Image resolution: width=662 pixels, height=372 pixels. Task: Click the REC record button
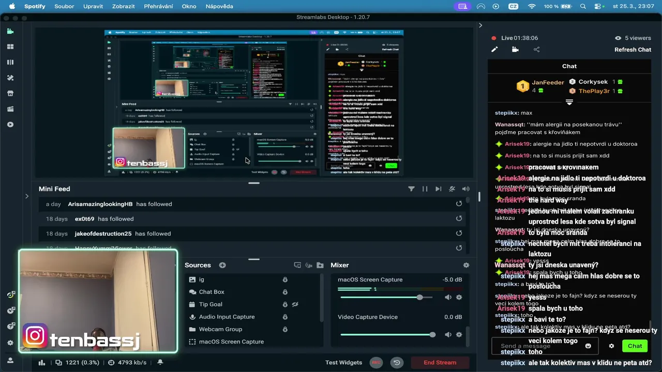pyautogui.click(x=376, y=363)
